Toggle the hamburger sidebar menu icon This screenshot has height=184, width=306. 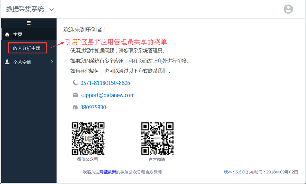coord(29,23)
